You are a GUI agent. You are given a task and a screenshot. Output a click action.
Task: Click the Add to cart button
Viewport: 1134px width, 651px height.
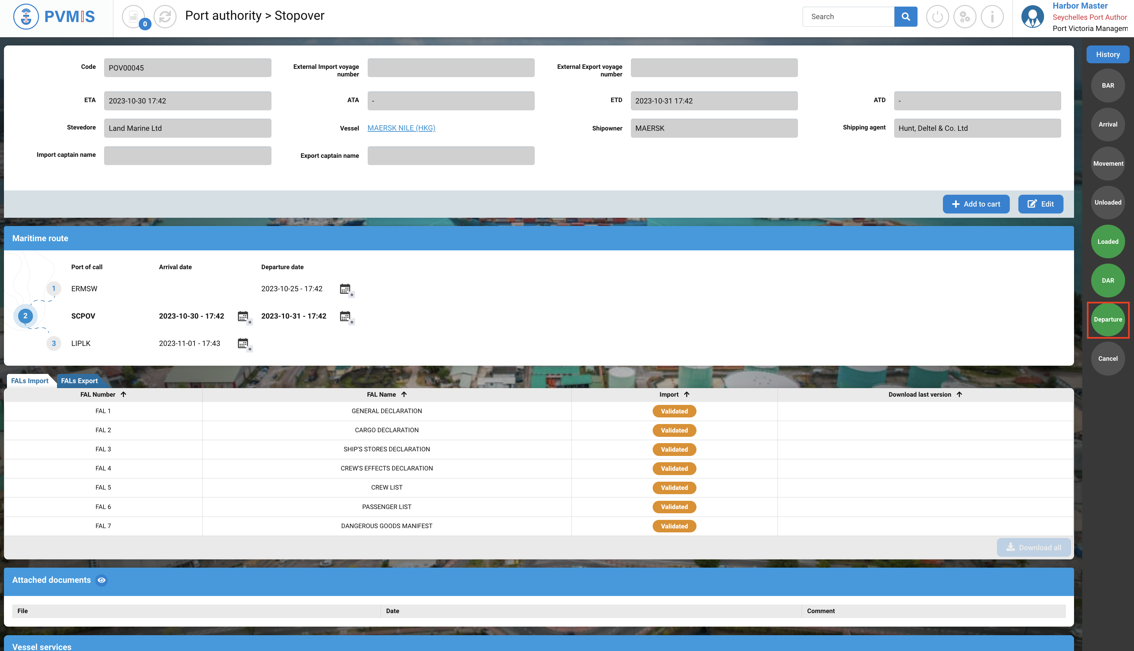[976, 204]
